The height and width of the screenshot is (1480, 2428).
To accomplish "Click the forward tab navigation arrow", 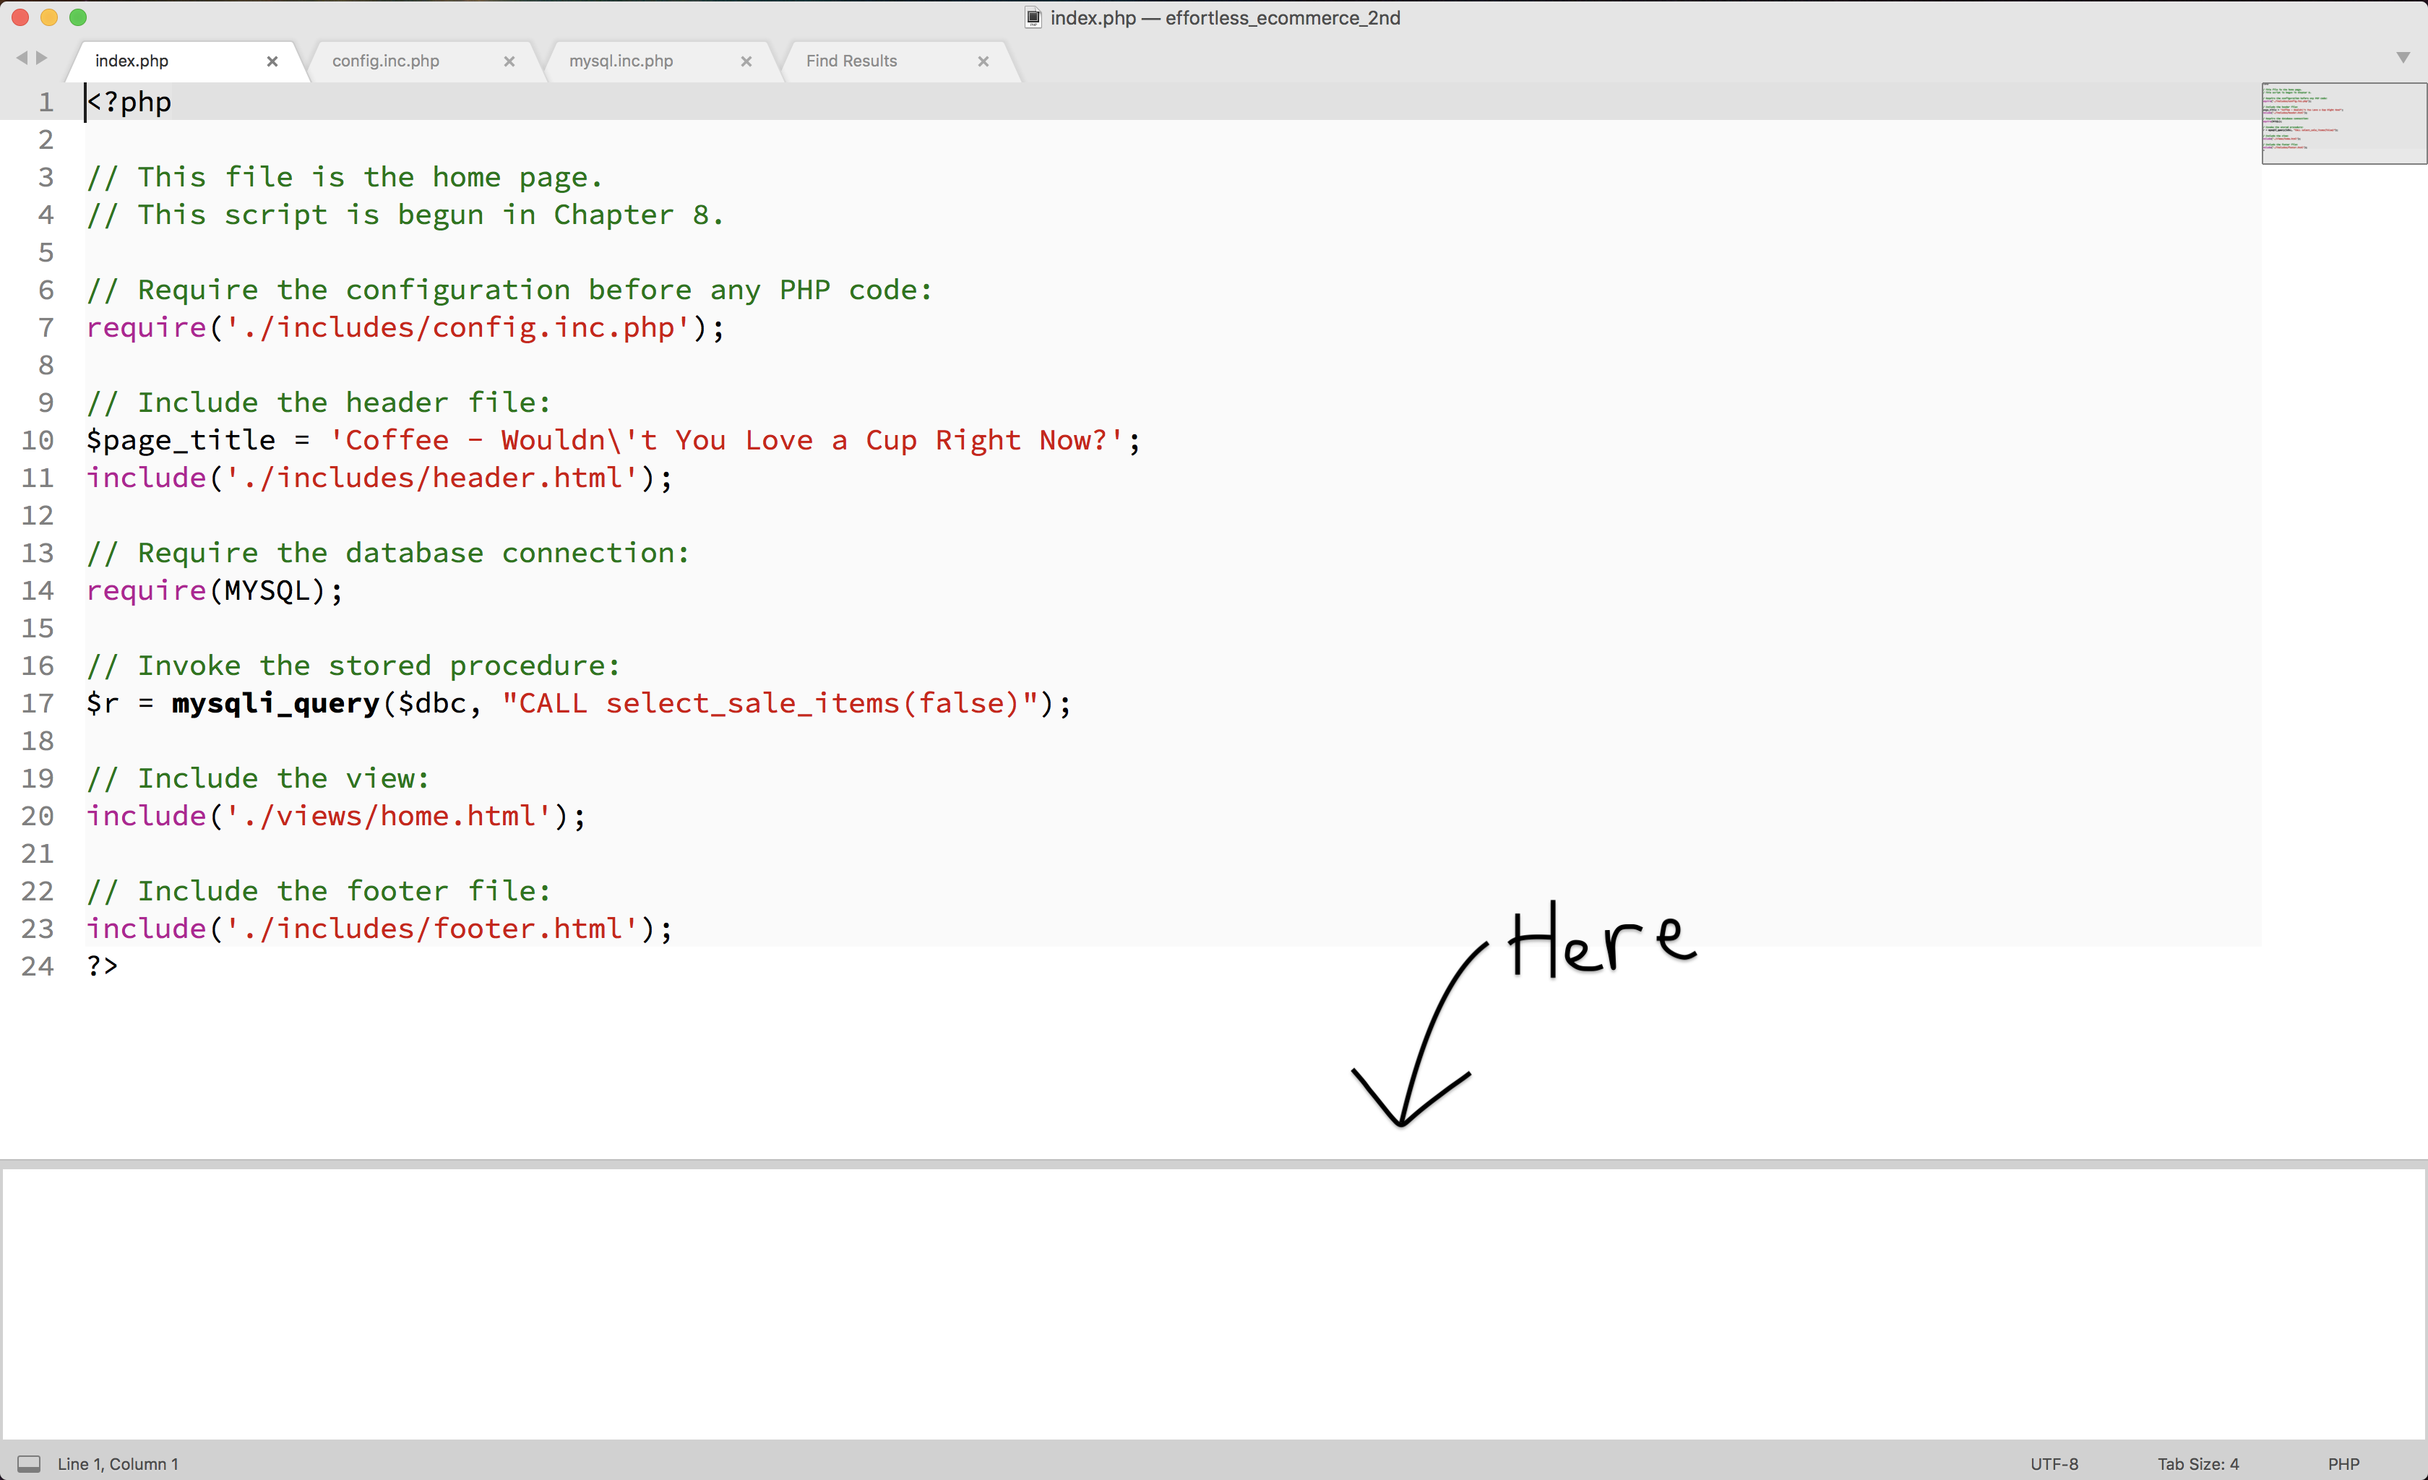I will pyautogui.click(x=41, y=58).
